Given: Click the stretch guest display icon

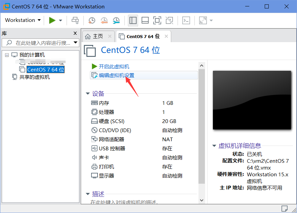Looking at the screenshot, I should click(x=203, y=20).
